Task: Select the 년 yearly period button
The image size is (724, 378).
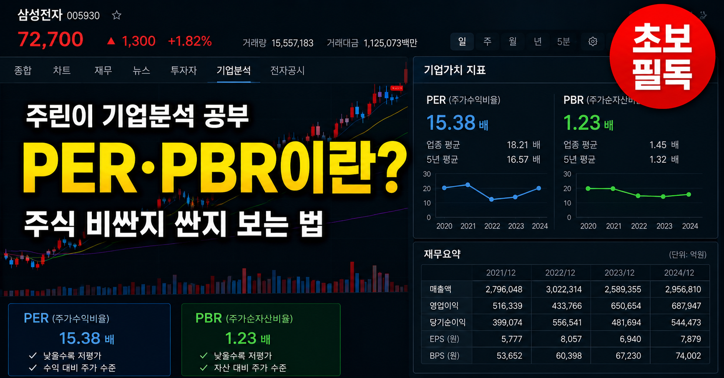Action: pyautogui.click(x=538, y=41)
